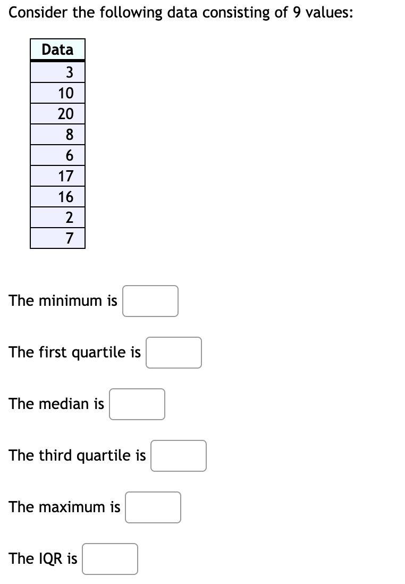Select the table cell containing 3
The image size is (405, 584).
(57, 71)
